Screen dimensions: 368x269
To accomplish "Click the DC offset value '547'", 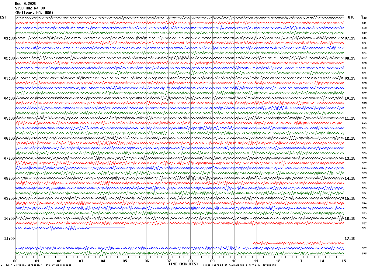I will click(x=364, y=33).
